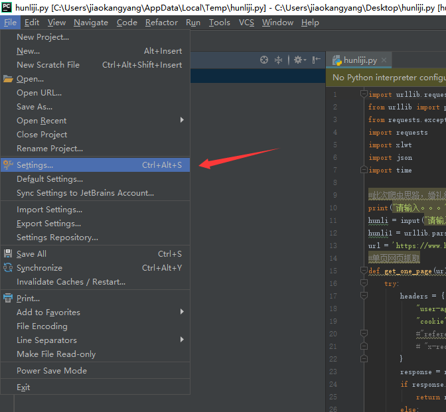Click the Open... folder icon
Screen dimensions: 446x412
click(8, 79)
